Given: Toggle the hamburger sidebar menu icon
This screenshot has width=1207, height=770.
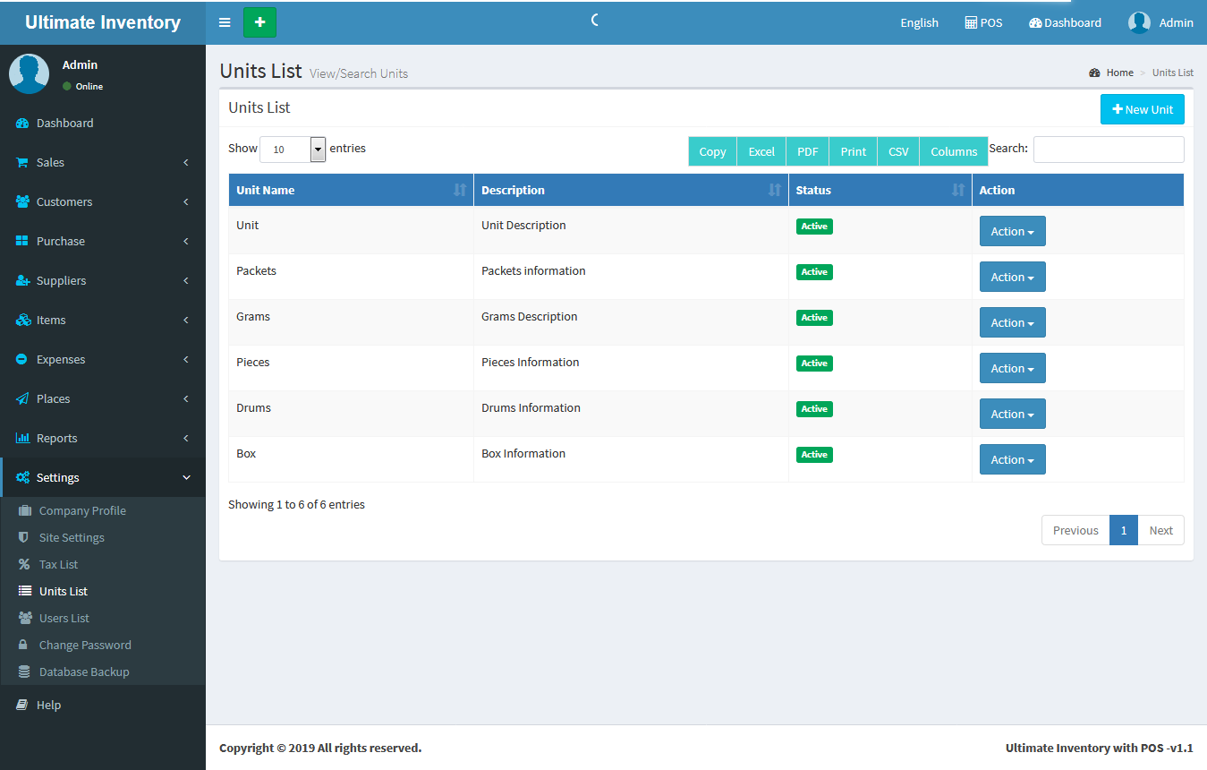Looking at the screenshot, I should click(225, 22).
